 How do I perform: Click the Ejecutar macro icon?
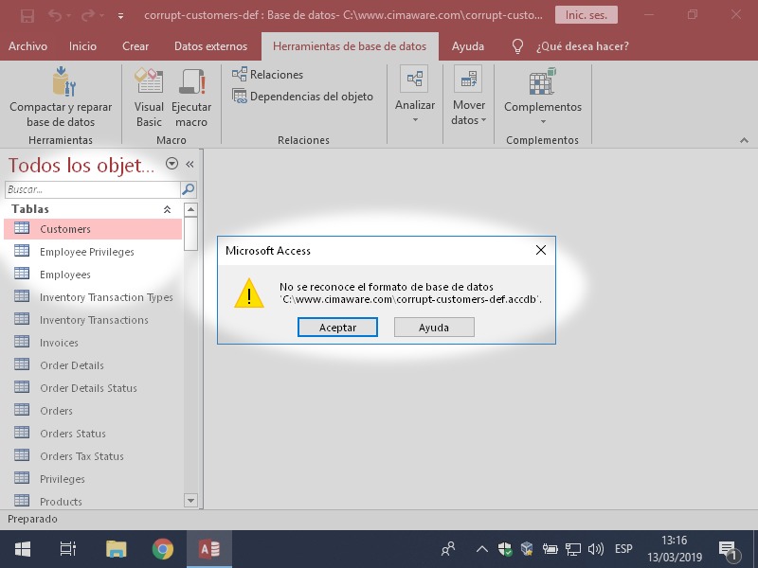pyautogui.click(x=191, y=83)
